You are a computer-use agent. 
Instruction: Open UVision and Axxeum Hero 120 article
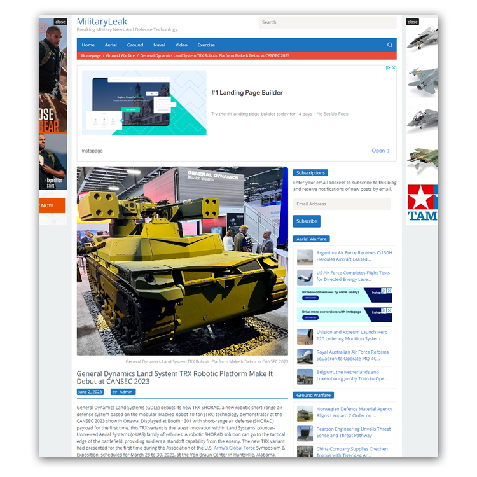click(x=352, y=336)
